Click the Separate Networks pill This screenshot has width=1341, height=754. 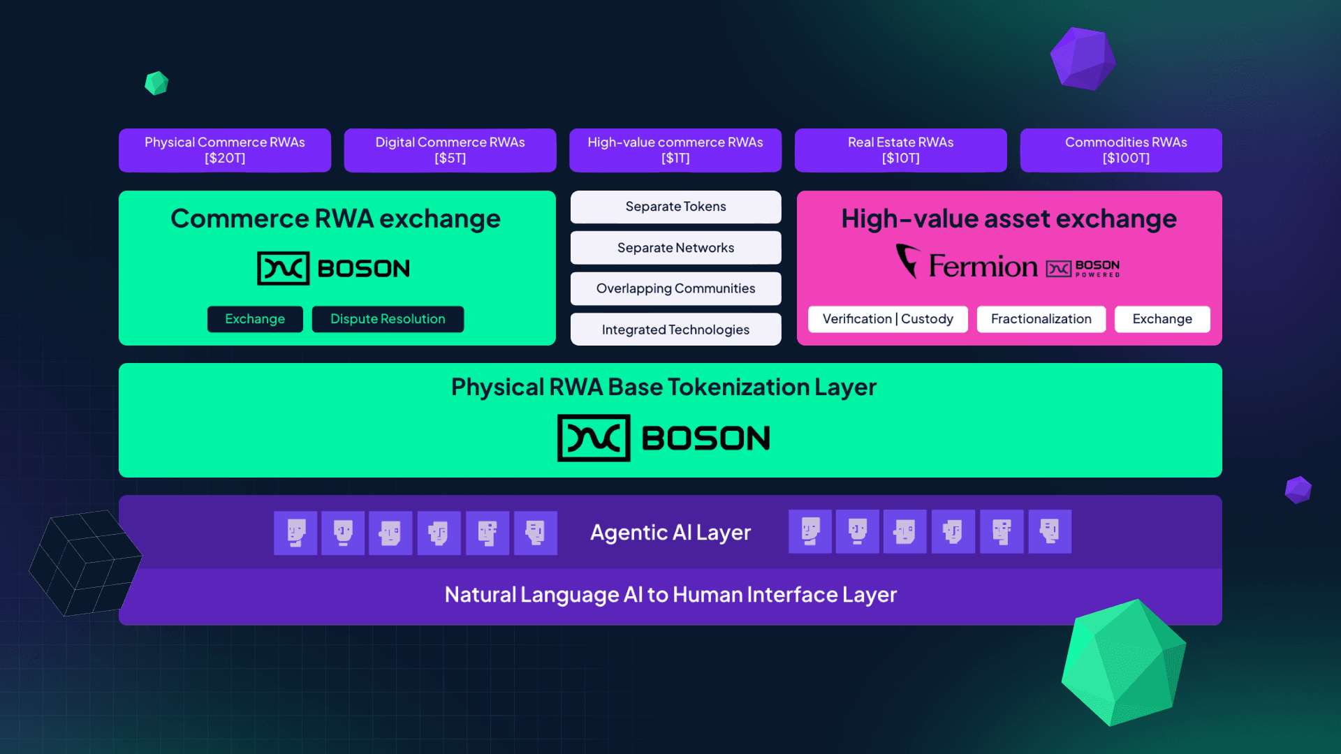(675, 248)
